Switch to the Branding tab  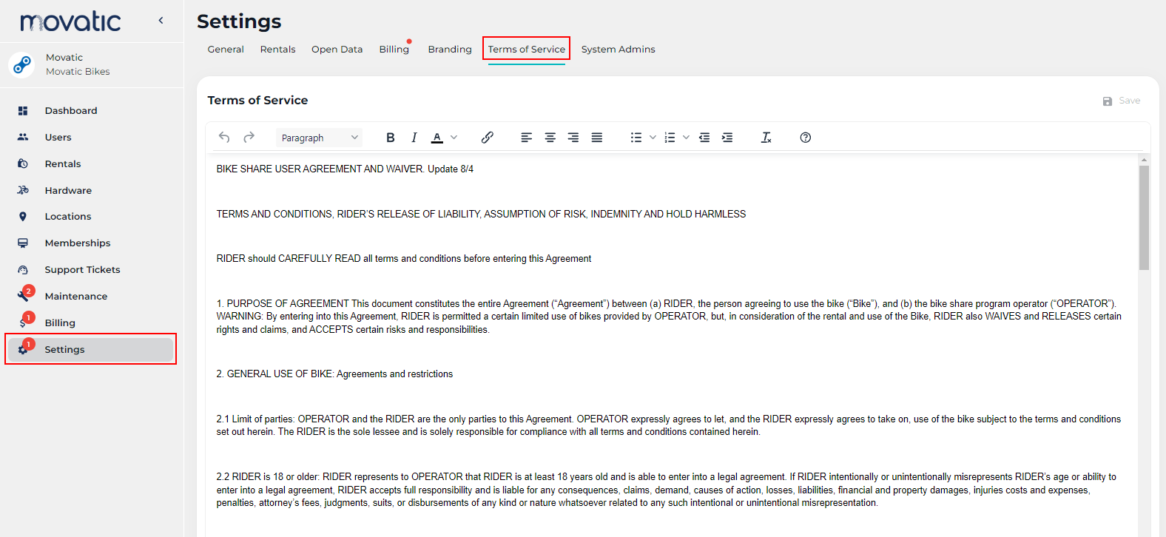click(x=450, y=50)
